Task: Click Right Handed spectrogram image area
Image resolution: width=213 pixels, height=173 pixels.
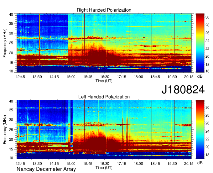Action: pos(104,43)
